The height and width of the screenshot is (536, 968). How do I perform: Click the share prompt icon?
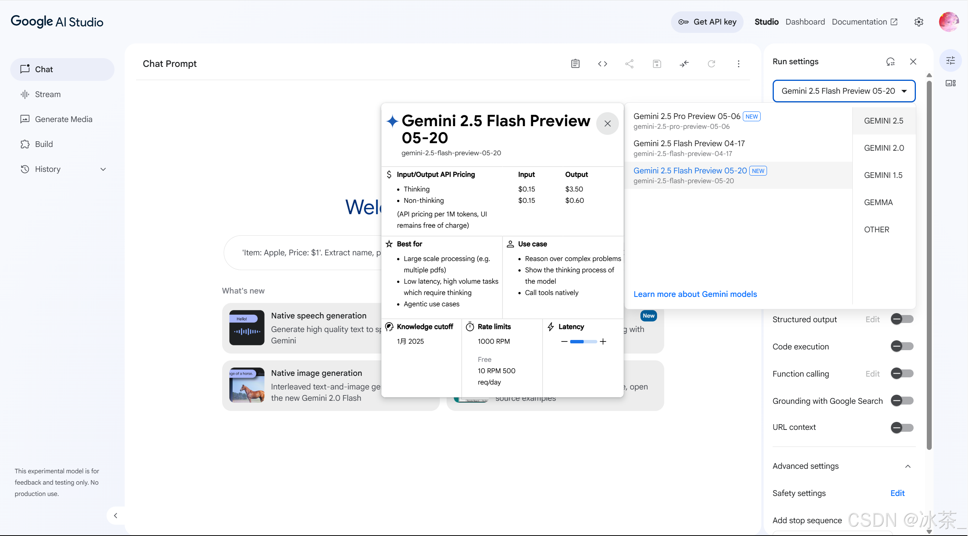point(629,63)
